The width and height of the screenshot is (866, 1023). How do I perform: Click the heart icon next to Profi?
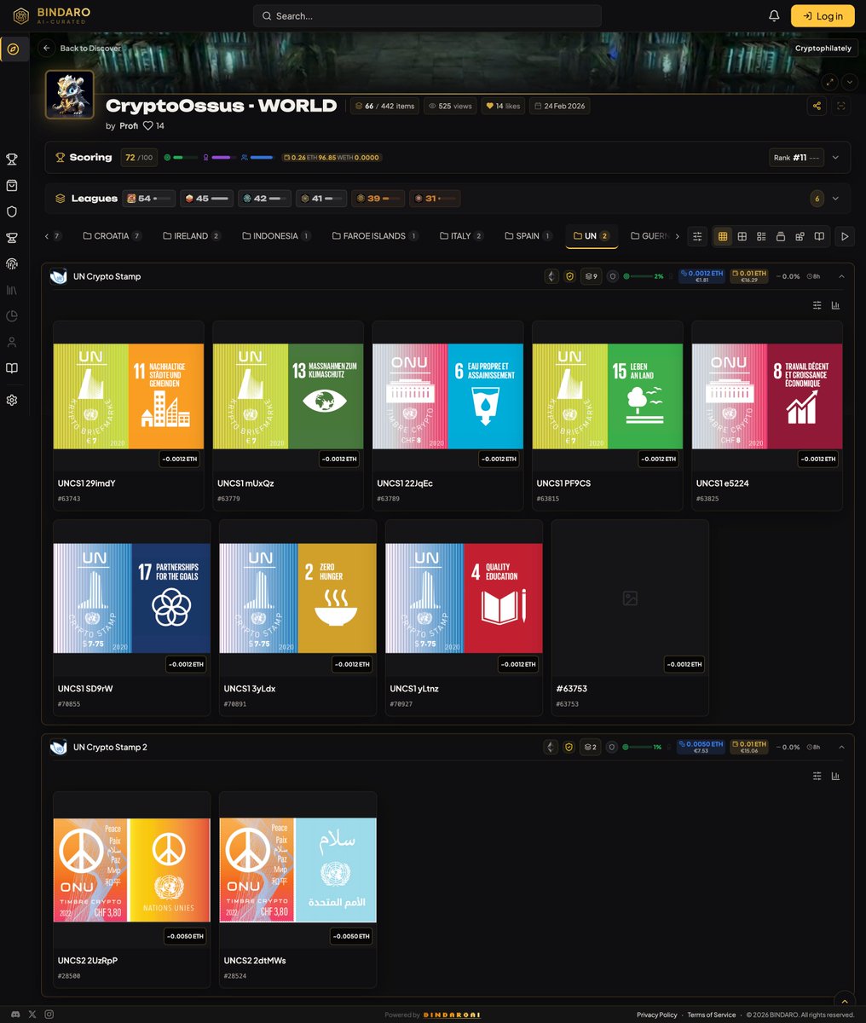pyautogui.click(x=147, y=125)
